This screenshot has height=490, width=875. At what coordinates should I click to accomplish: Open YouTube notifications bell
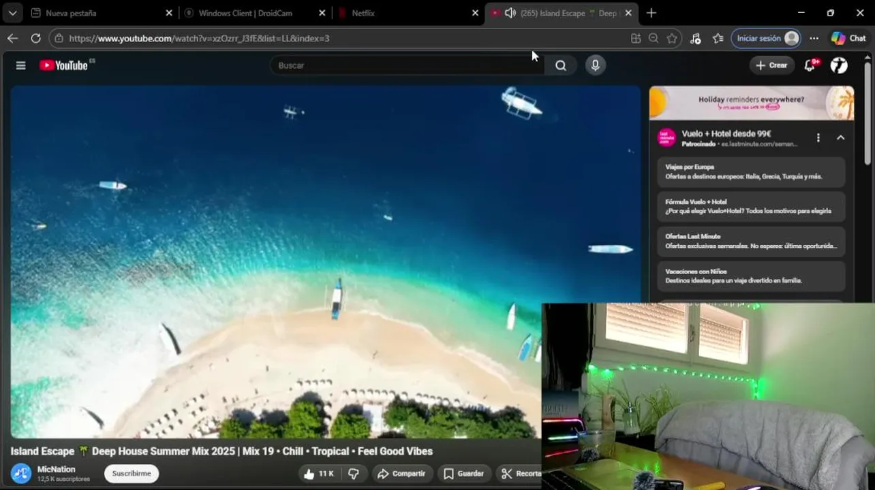click(810, 65)
